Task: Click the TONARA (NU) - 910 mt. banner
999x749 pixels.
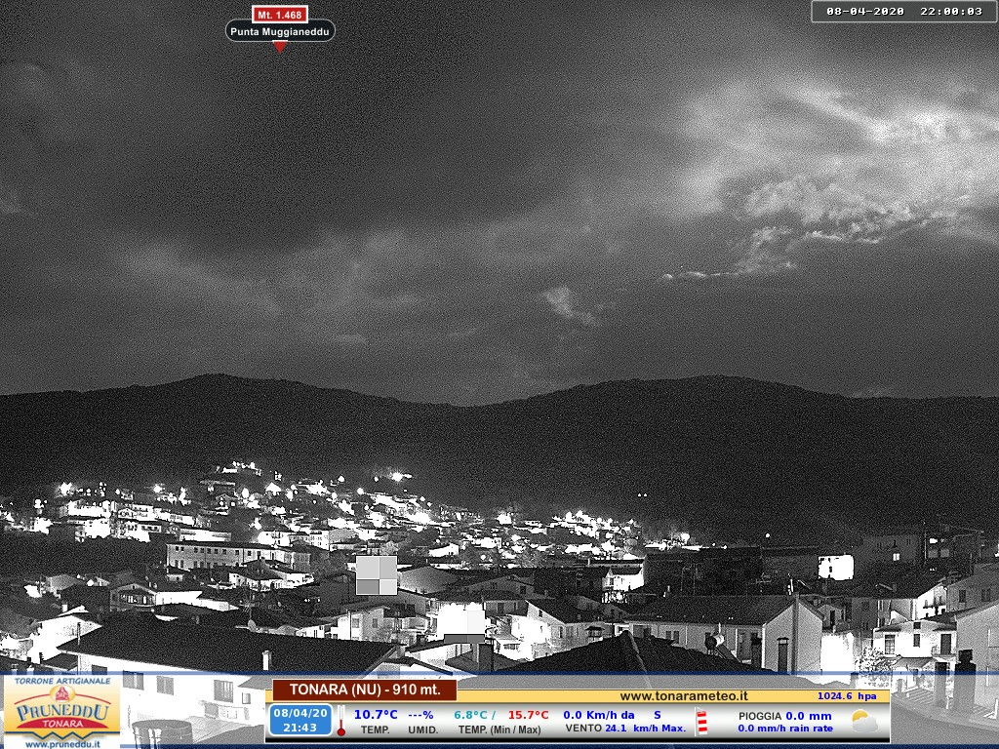Action: point(365,690)
